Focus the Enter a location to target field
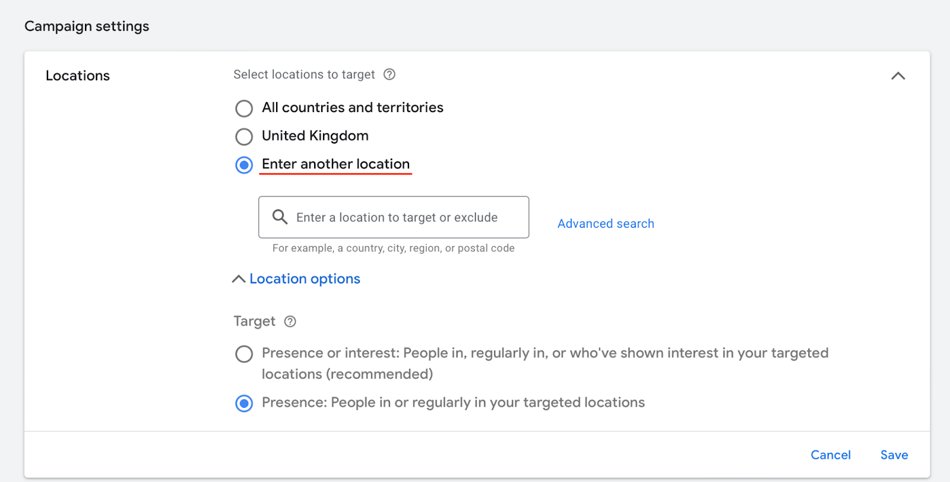This screenshot has width=950, height=482. tap(397, 218)
